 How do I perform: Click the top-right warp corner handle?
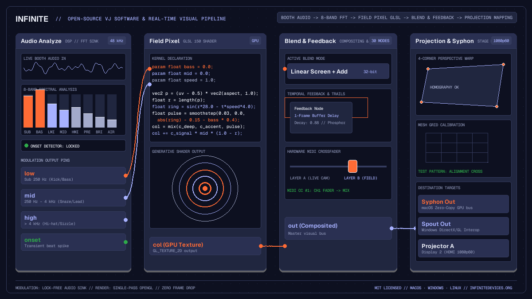[x=503, y=64]
